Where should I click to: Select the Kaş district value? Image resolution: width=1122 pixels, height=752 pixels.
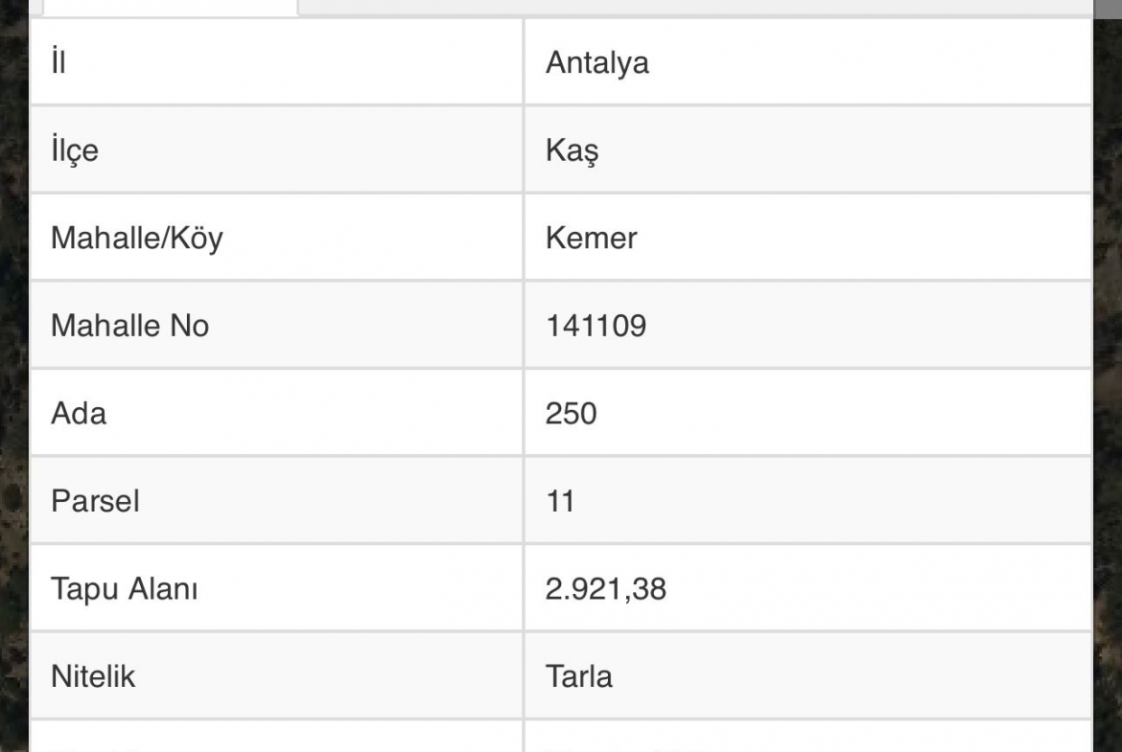coord(572,150)
